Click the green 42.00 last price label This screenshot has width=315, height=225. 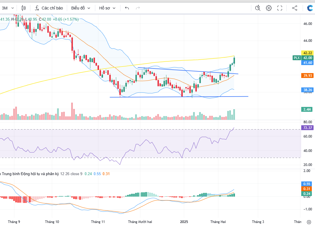(x=307, y=58)
